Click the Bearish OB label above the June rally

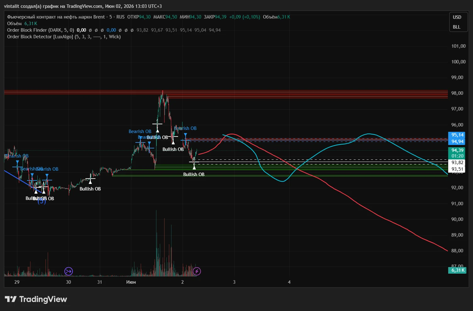coord(140,131)
